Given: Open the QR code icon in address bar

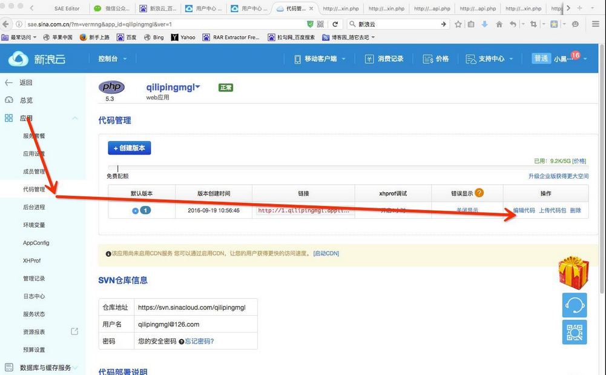Looking at the screenshot, I should click(x=320, y=24).
